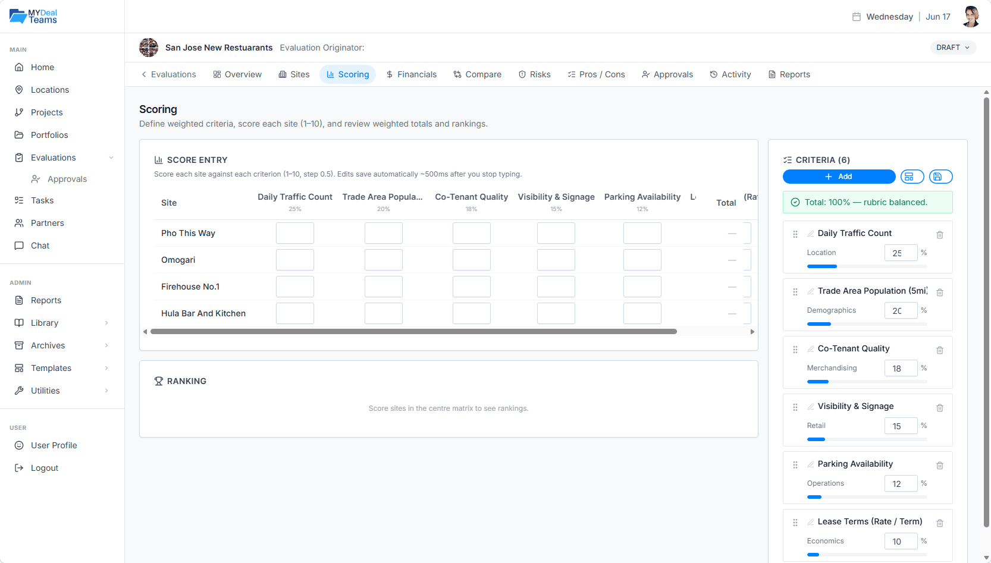Open the Approvals sub-item in the sidebar
This screenshot has width=991, height=563.
pyautogui.click(x=67, y=179)
